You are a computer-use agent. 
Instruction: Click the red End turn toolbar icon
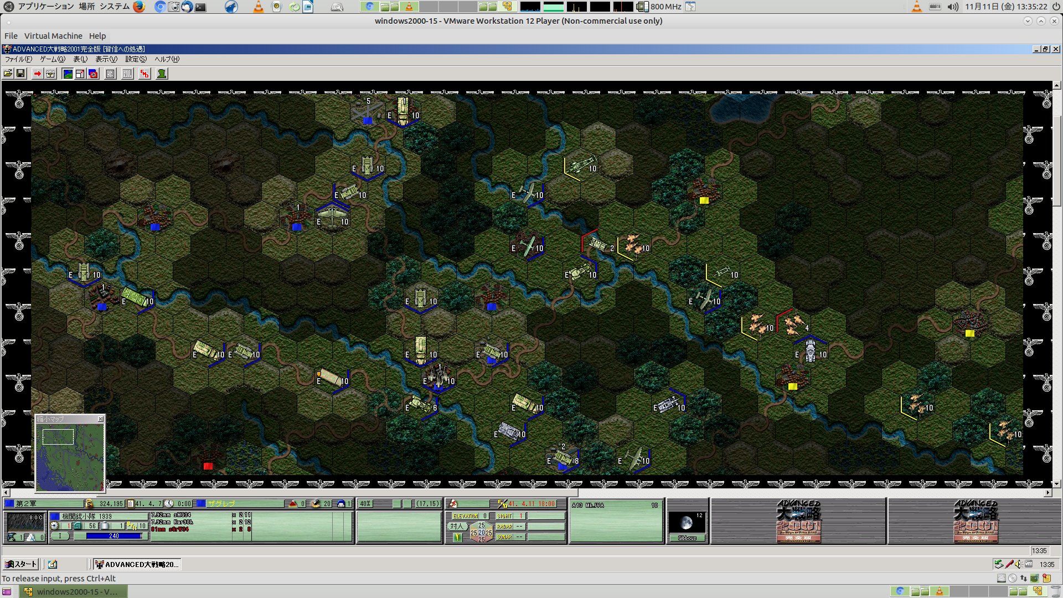tap(145, 74)
